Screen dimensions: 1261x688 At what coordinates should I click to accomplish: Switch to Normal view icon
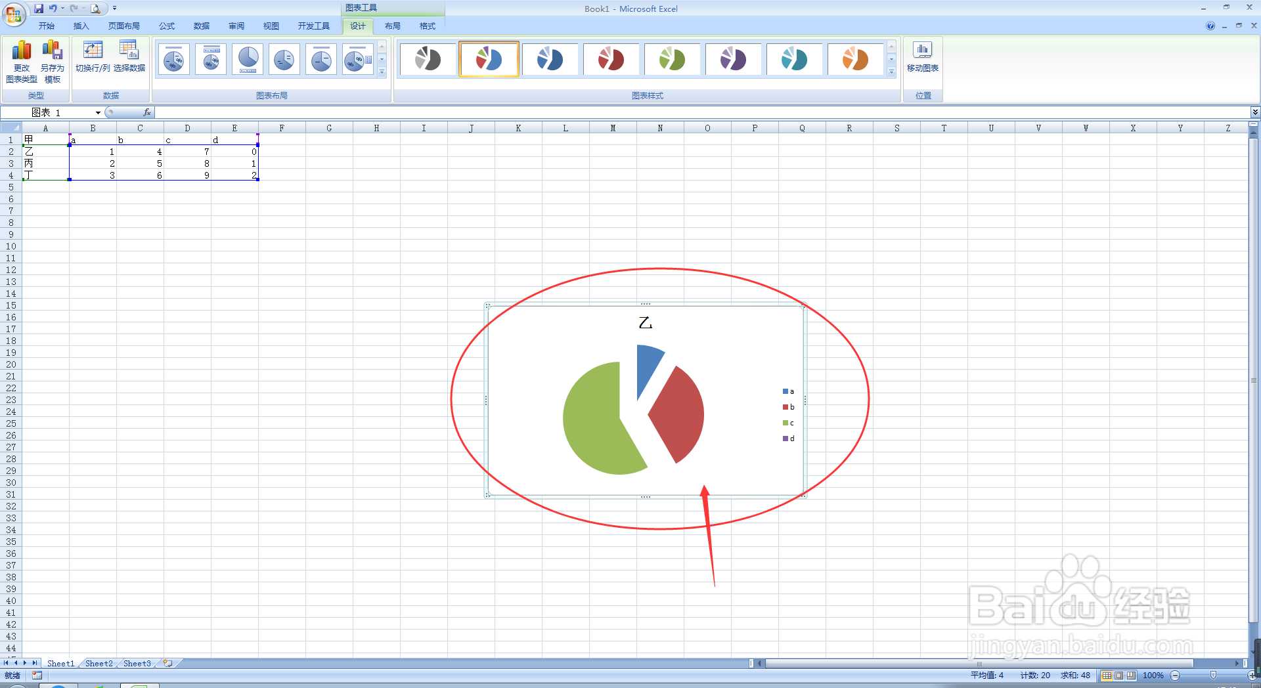coord(1107,676)
